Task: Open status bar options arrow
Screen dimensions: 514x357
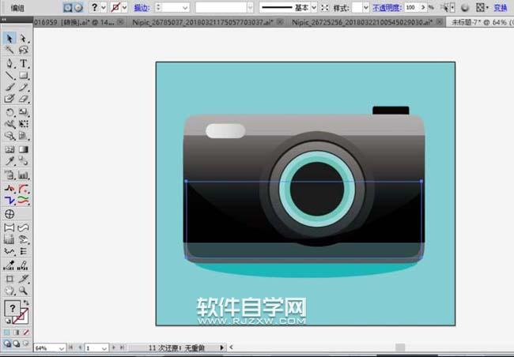Action: tap(222, 348)
